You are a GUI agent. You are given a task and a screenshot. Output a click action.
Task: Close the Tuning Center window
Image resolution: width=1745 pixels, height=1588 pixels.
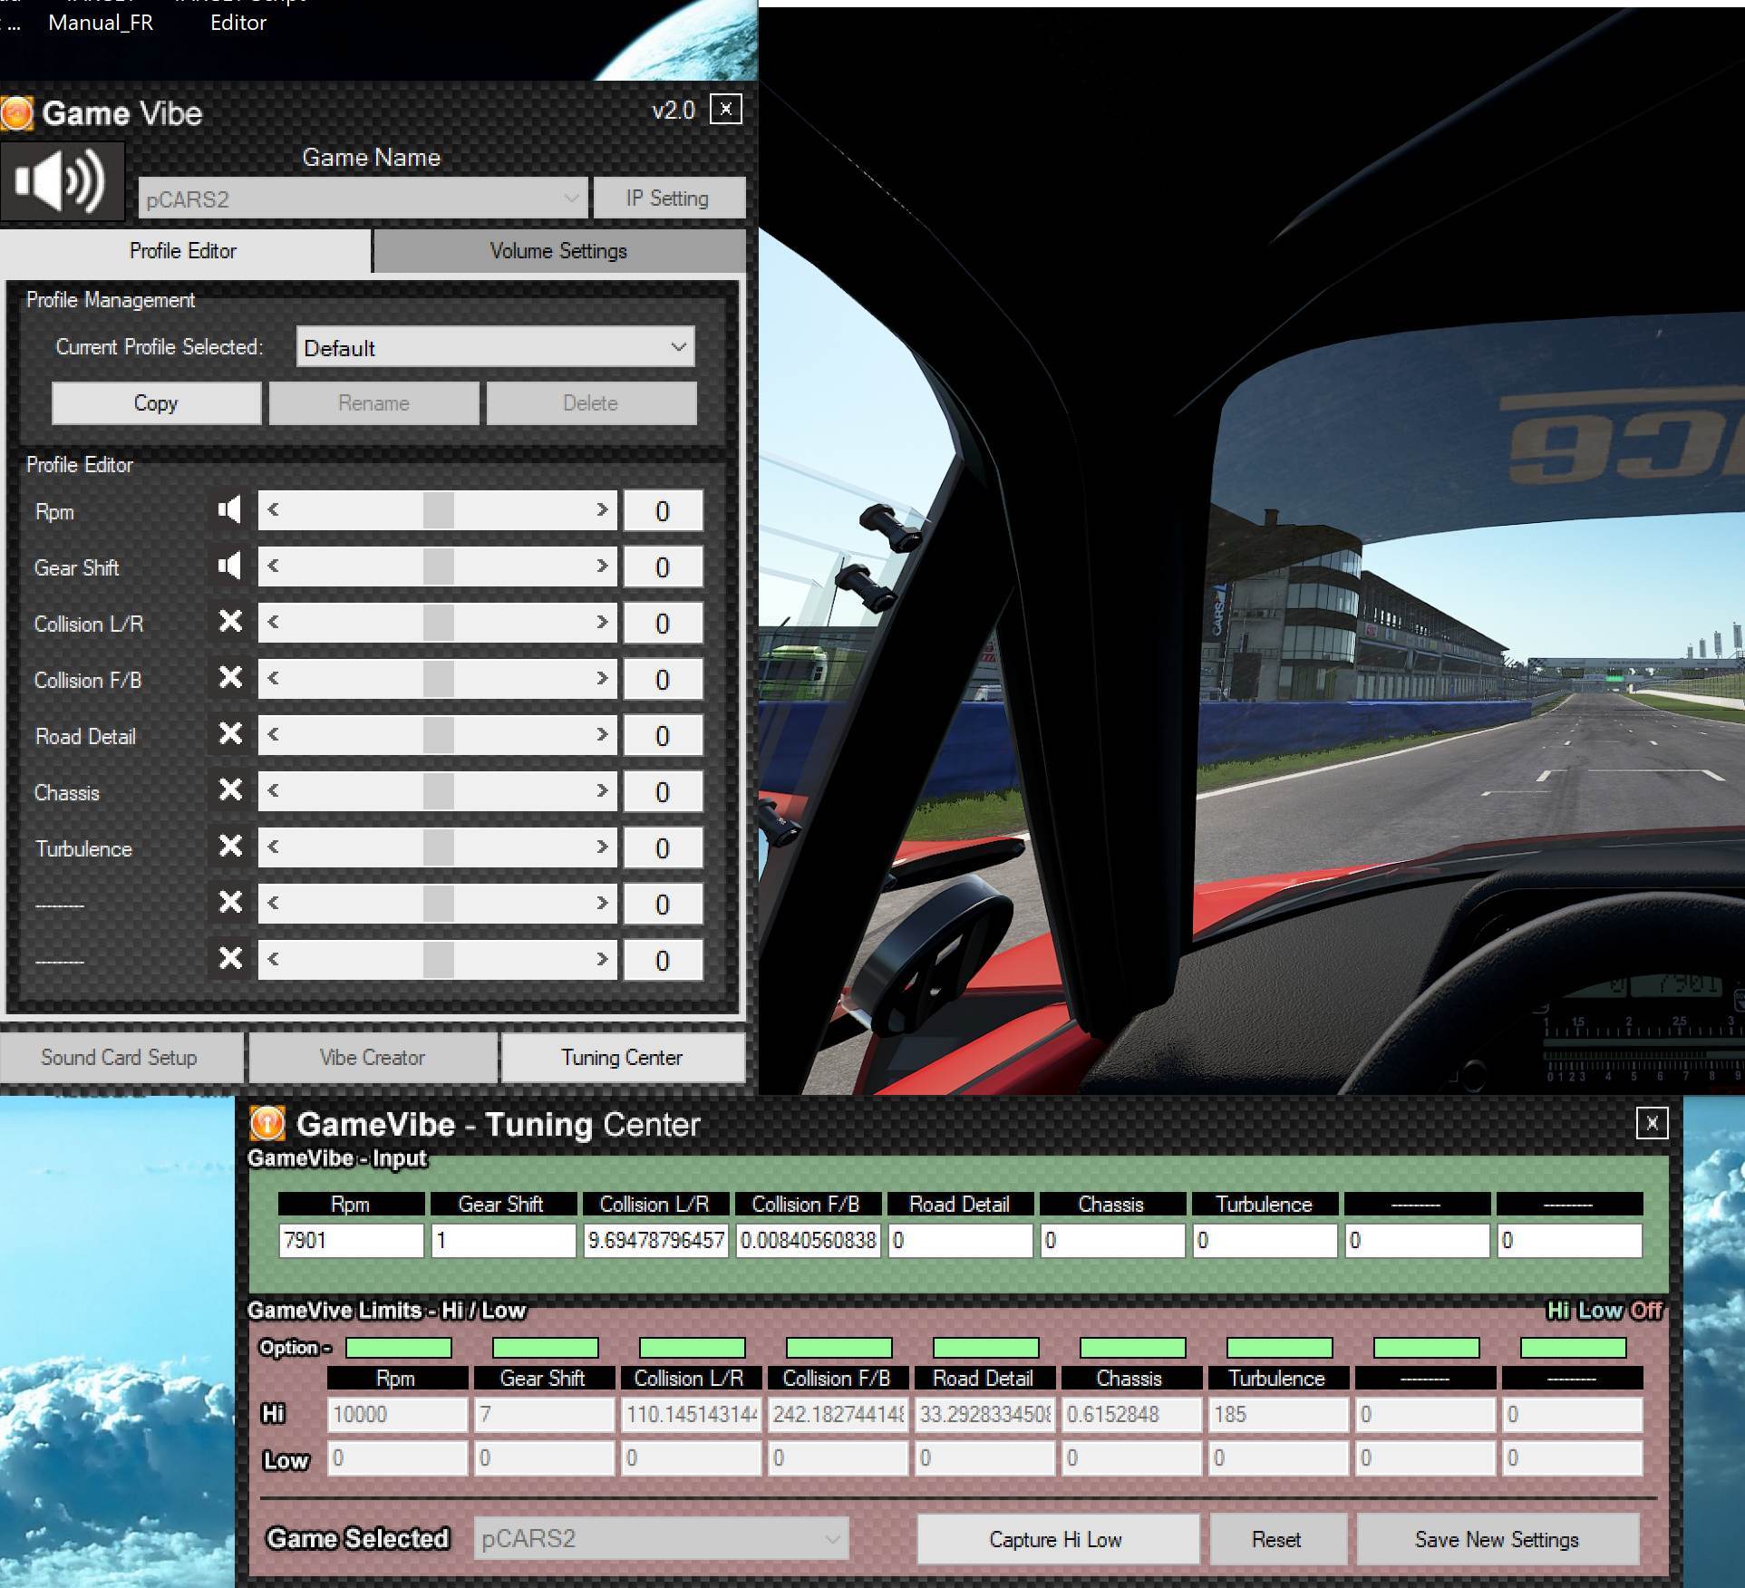(x=1652, y=1123)
